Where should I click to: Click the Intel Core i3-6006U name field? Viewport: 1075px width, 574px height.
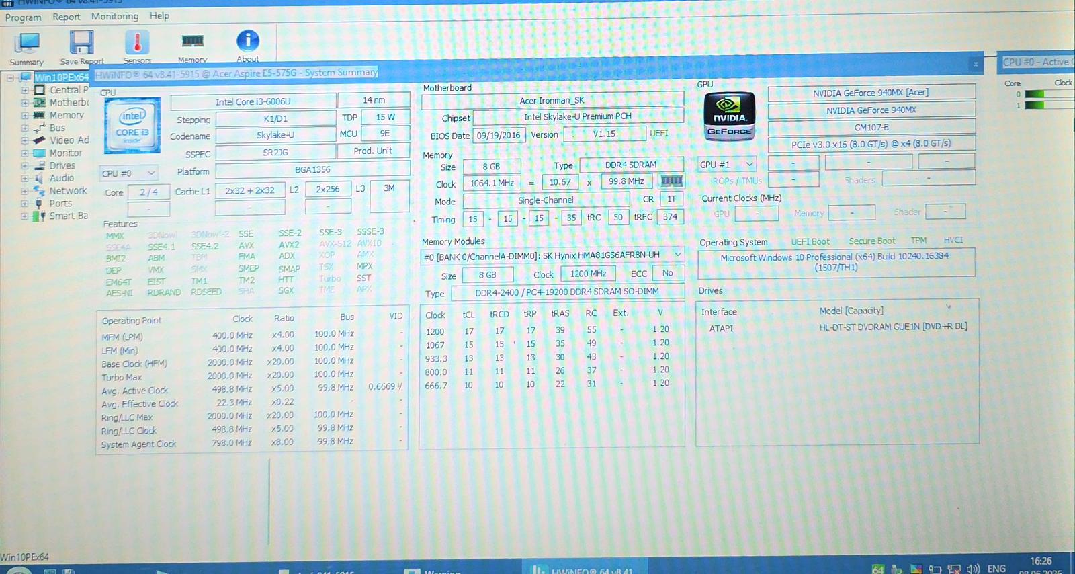click(x=253, y=101)
